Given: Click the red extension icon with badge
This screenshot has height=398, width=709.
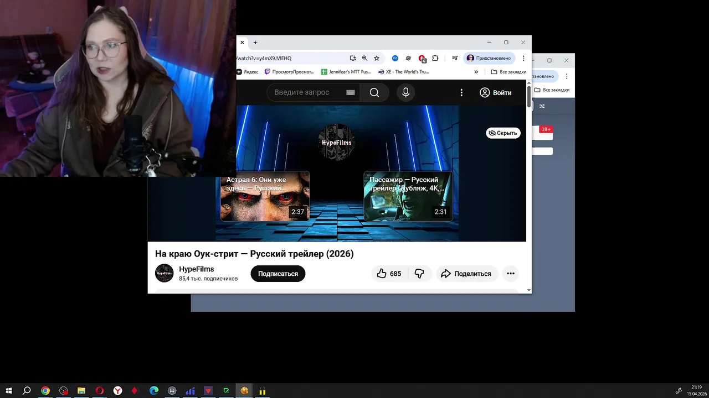Looking at the screenshot, I should (422, 58).
